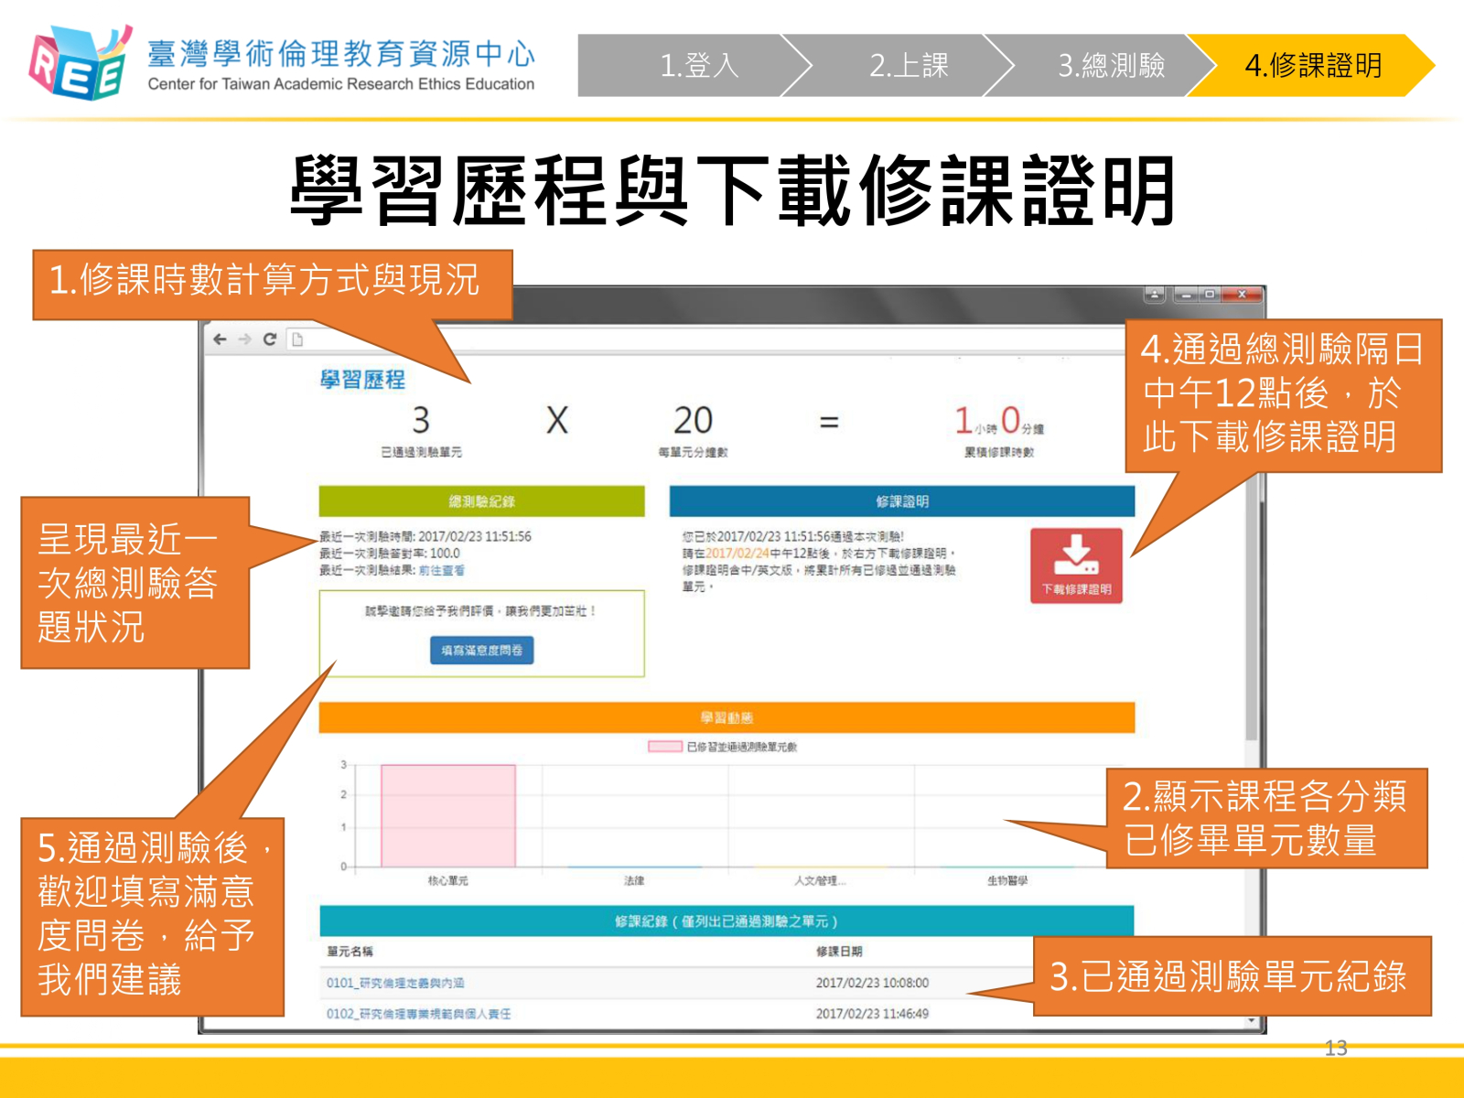Screen dimensions: 1464x1098
Task: Open unit 0101_研究倫理定義與內涵 link
Action: 395,983
